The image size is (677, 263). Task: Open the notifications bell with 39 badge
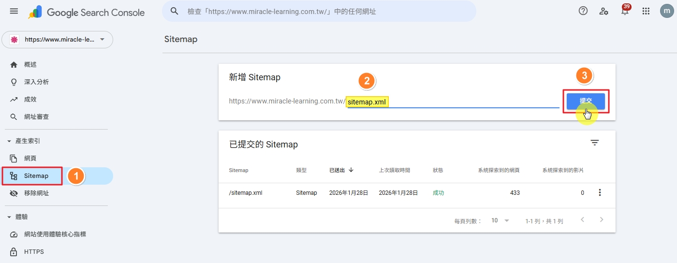[625, 10]
